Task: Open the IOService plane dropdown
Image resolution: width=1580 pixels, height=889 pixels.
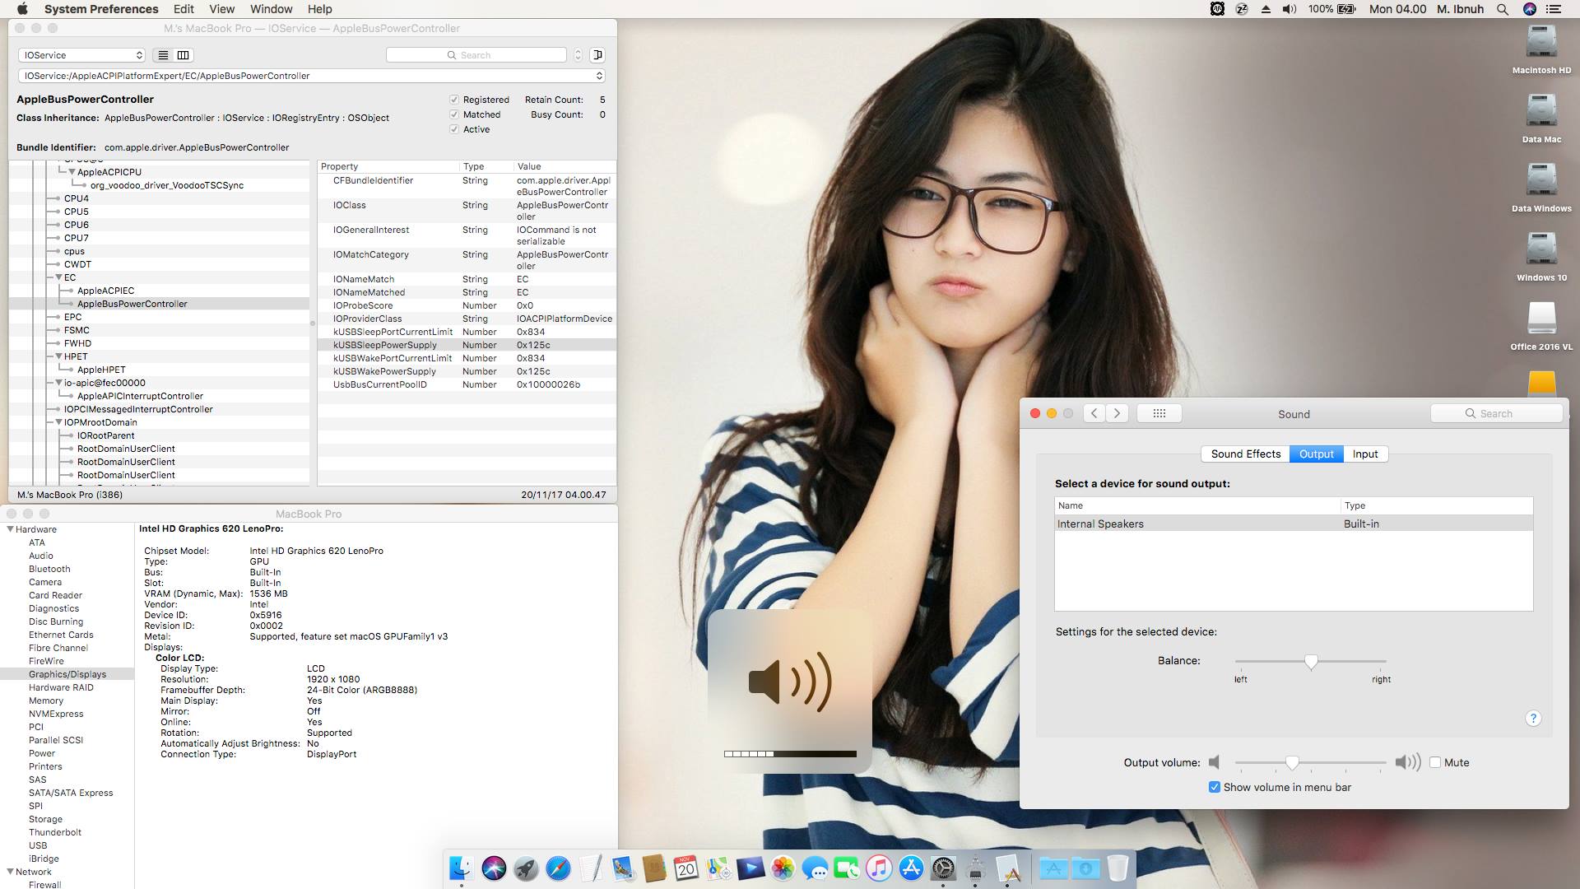Action: click(x=81, y=55)
